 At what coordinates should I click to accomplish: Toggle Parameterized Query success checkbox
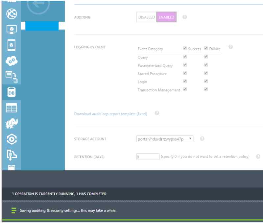(185, 64)
